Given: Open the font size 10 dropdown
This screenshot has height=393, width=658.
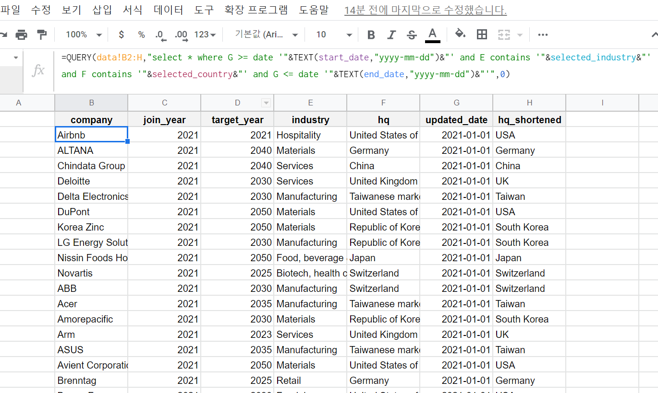Looking at the screenshot, I should (x=334, y=35).
